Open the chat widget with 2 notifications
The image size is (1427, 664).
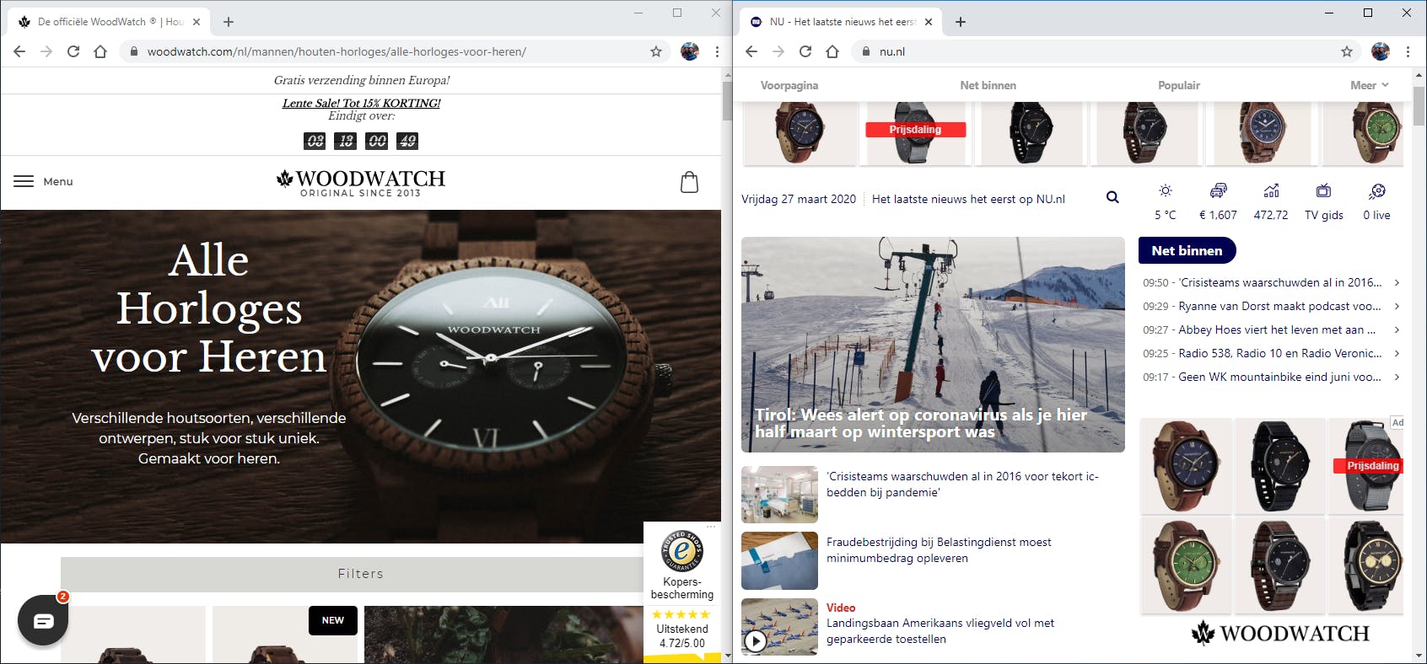click(43, 620)
